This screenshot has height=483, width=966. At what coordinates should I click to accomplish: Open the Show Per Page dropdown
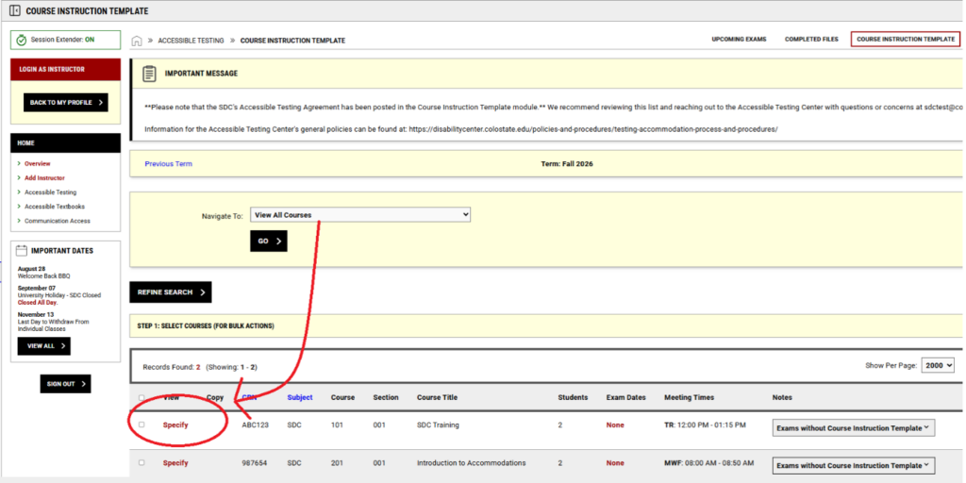click(x=938, y=365)
